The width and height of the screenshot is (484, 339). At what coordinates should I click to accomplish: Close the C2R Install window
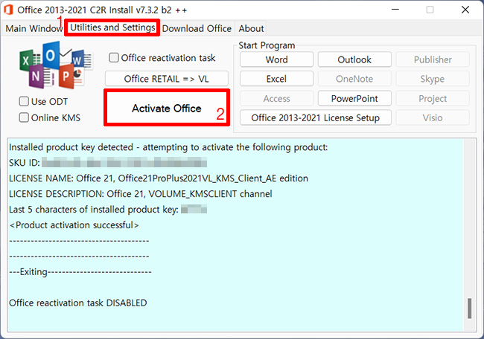click(465, 10)
